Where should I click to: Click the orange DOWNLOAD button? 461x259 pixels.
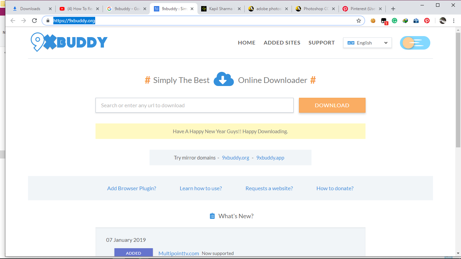(x=332, y=105)
